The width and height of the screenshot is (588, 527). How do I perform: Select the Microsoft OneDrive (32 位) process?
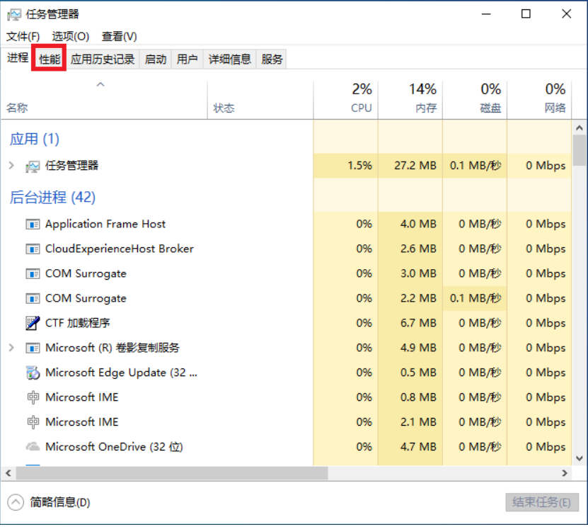click(x=287, y=447)
